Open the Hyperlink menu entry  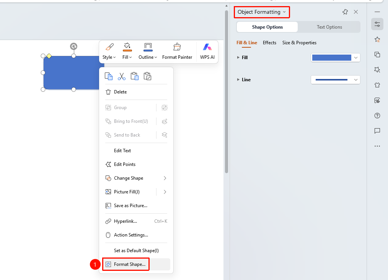[x=136, y=221]
